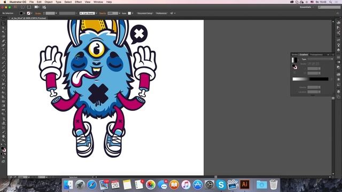
Task: Open the Symbols panel from right dock
Action: 338,50
